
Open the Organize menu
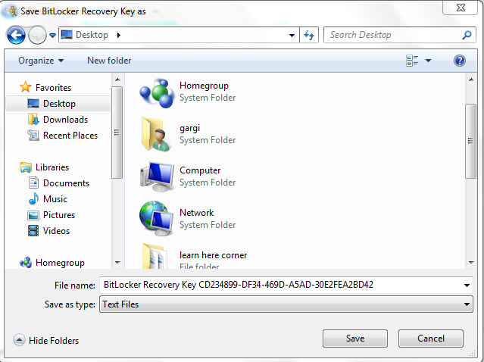[41, 61]
